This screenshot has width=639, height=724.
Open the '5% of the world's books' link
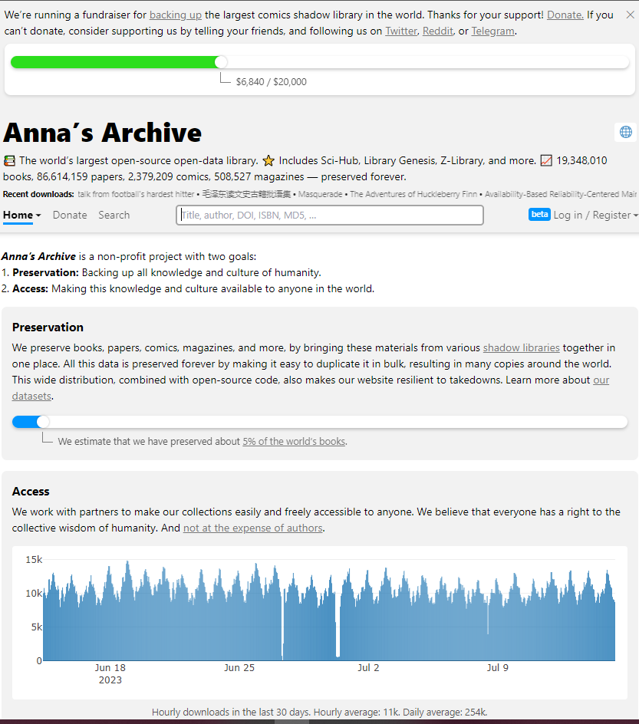point(294,442)
